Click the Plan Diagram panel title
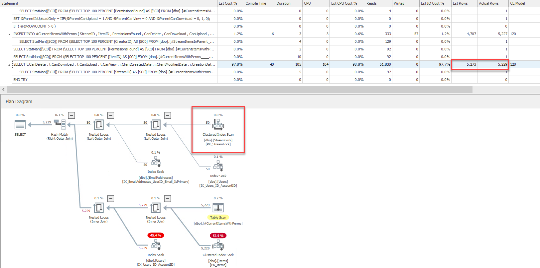 click(19, 101)
